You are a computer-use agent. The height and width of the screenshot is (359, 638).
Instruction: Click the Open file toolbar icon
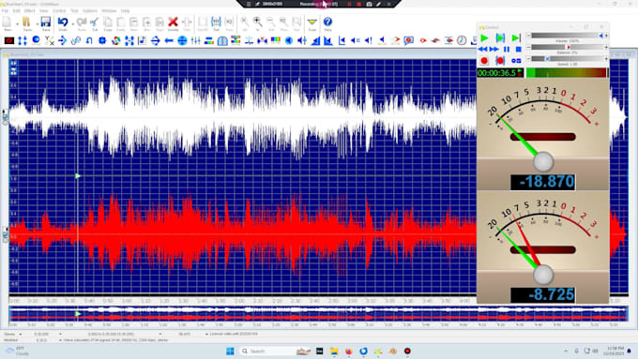27,22
